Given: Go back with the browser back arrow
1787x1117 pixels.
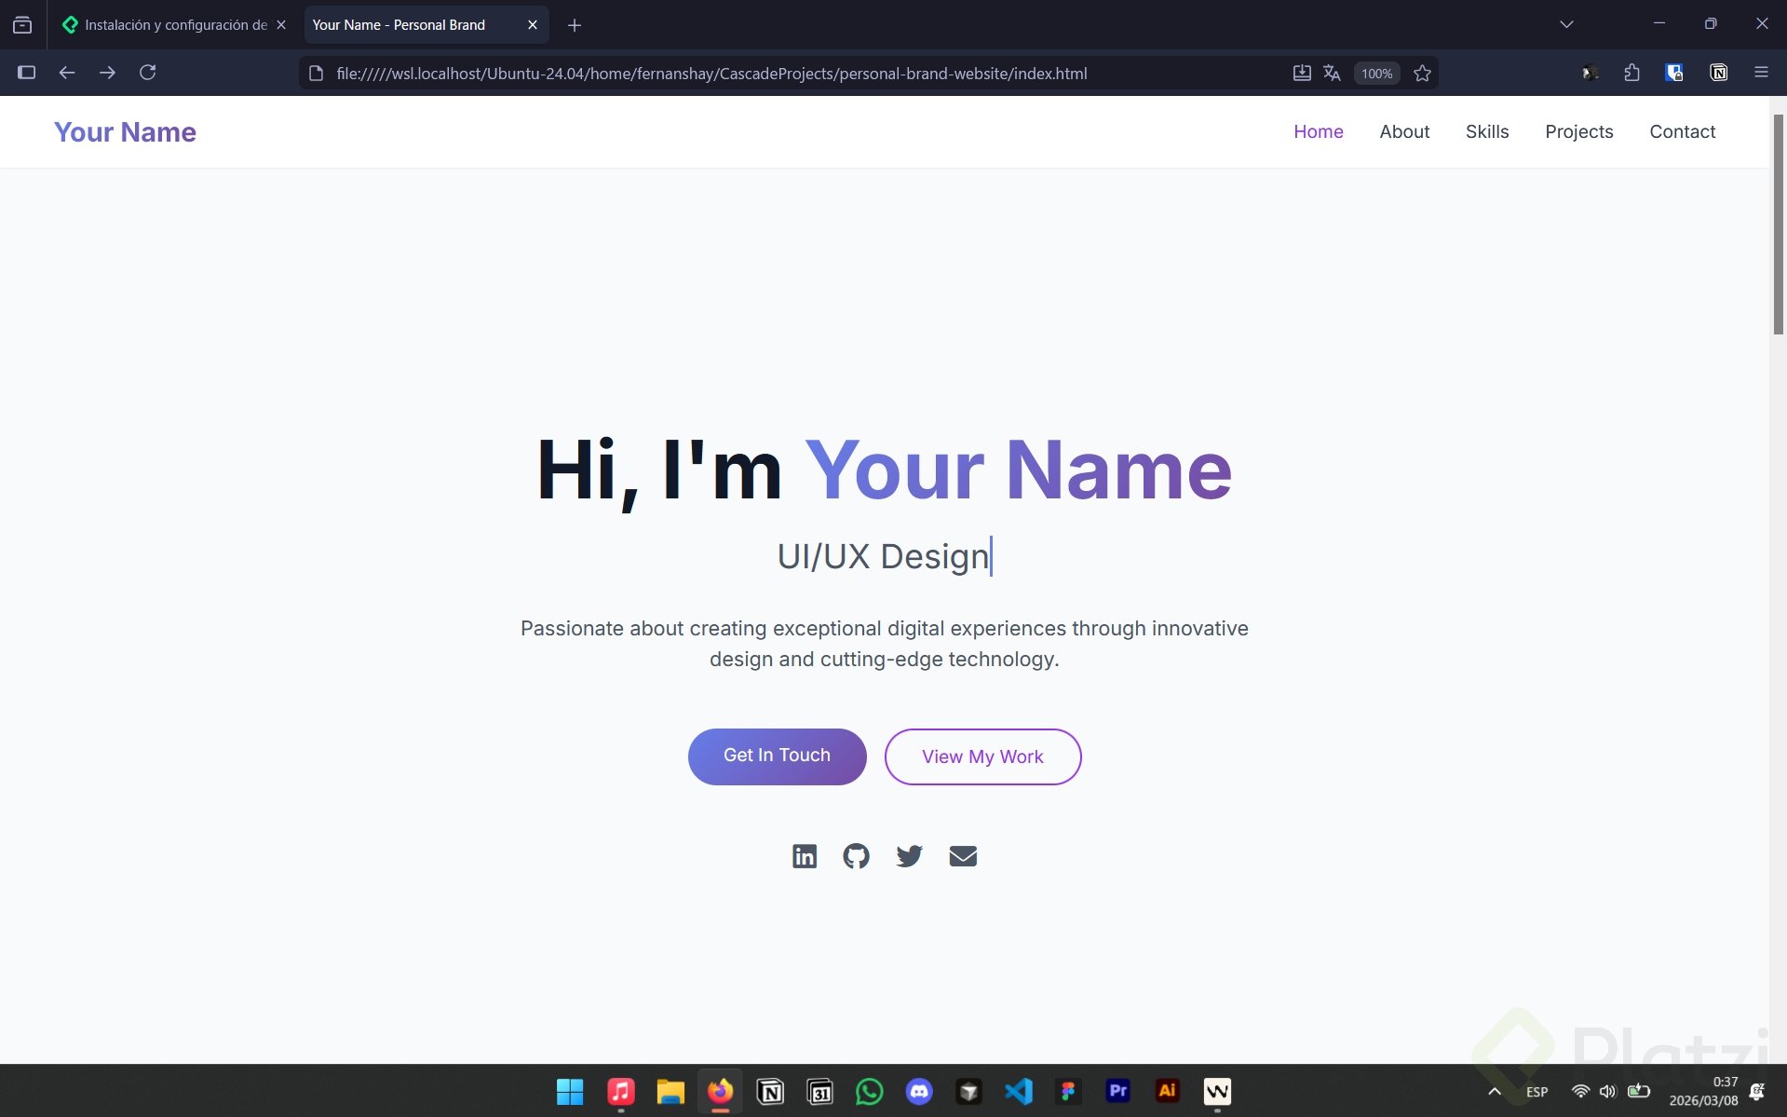Looking at the screenshot, I should pos(67,73).
